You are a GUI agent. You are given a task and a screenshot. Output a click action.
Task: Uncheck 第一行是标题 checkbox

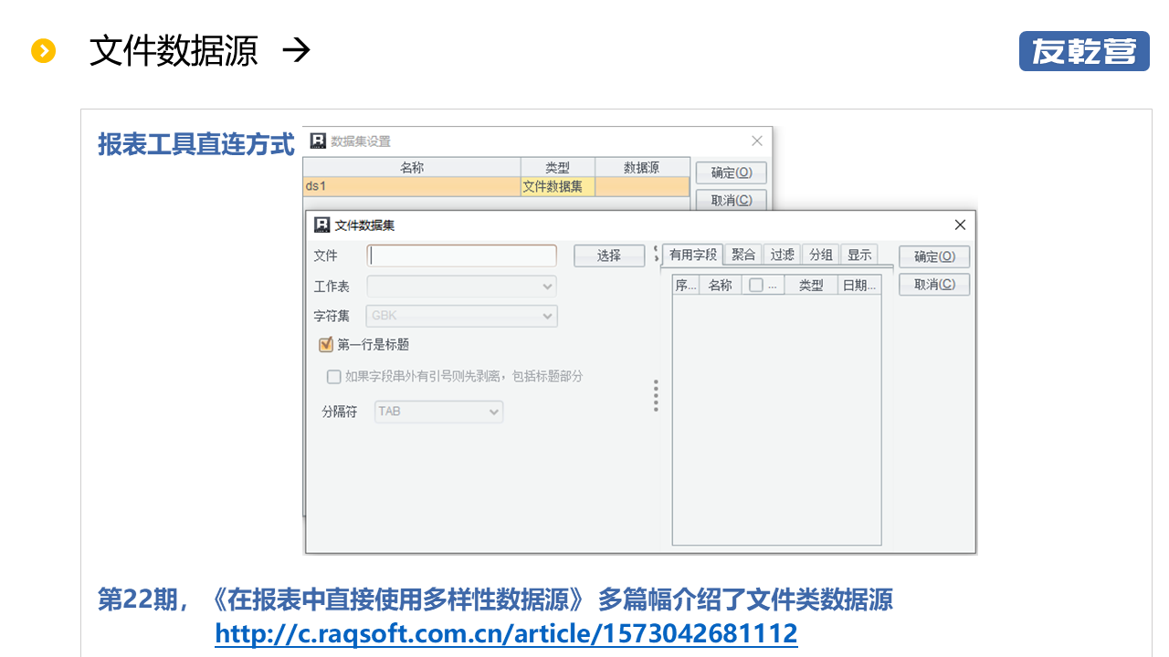[x=325, y=345]
